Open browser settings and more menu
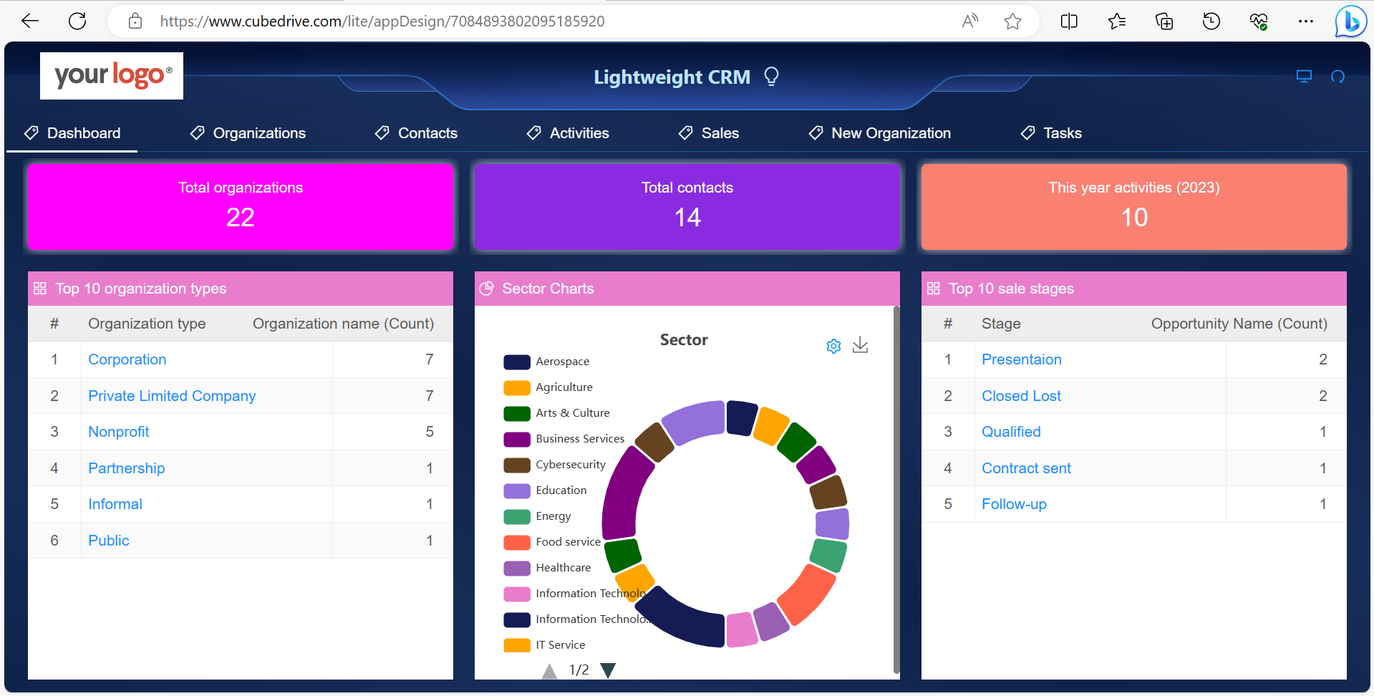This screenshot has height=696, width=1374. [1306, 21]
